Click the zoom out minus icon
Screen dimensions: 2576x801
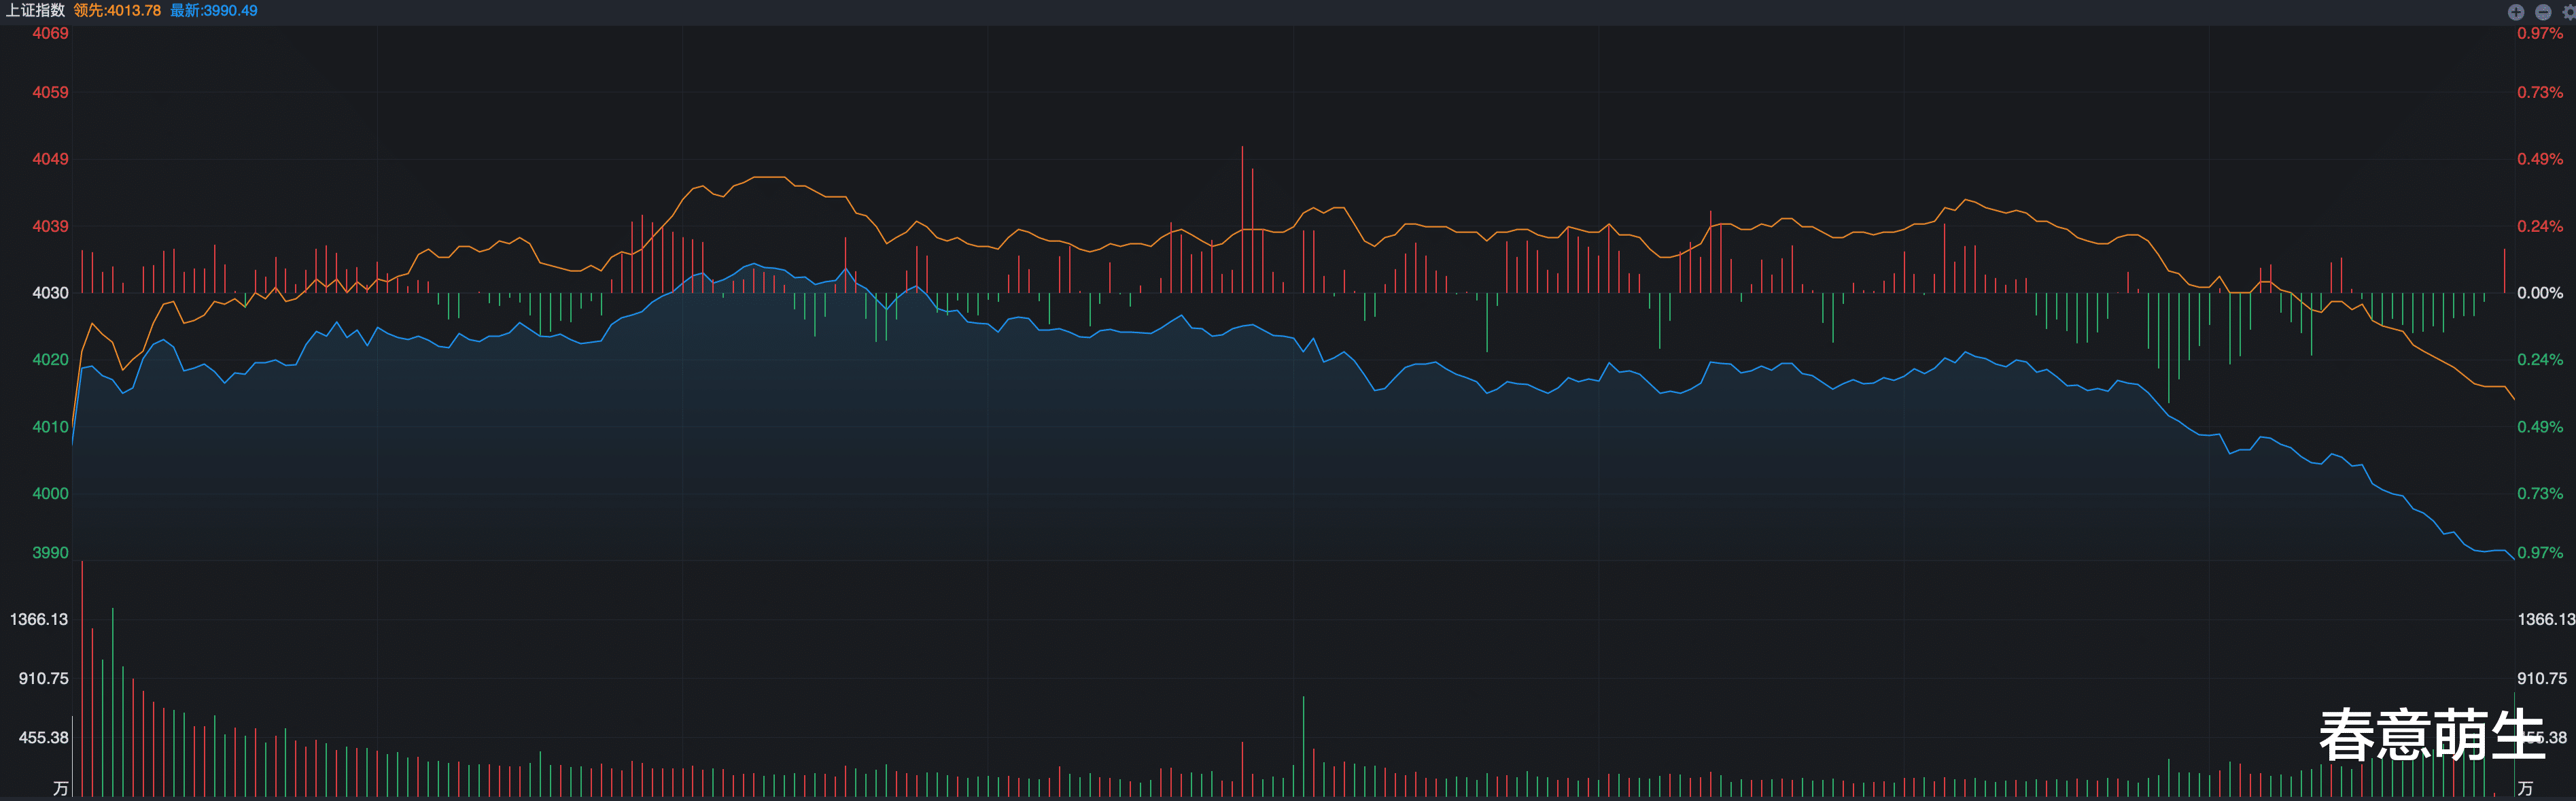coord(2543,12)
